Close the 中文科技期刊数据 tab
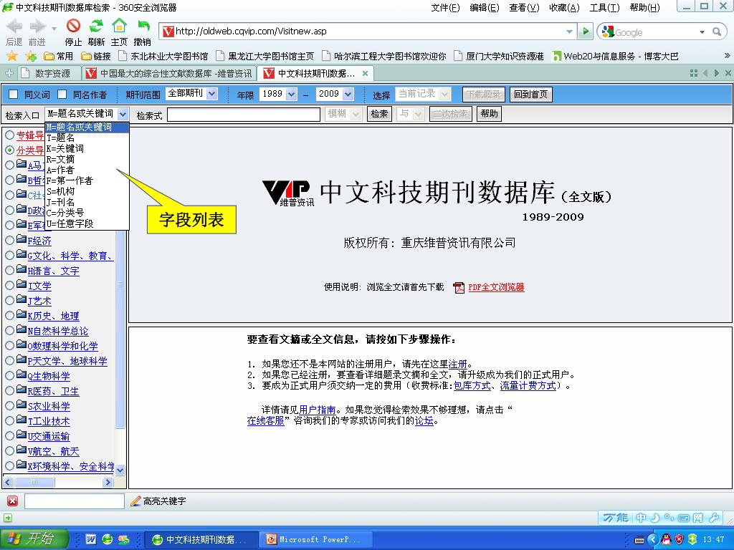This screenshot has width=734, height=550. pyautogui.click(x=365, y=74)
